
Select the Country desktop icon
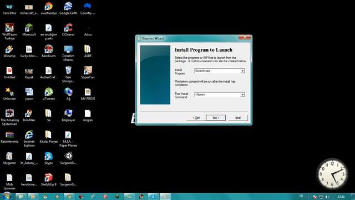click(x=88, y=8)
